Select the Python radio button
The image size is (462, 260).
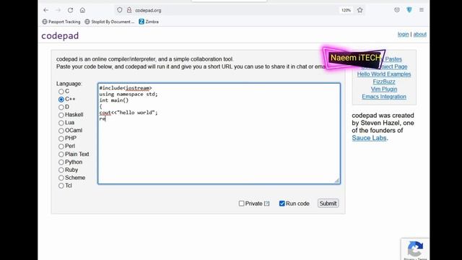(61, 162)
